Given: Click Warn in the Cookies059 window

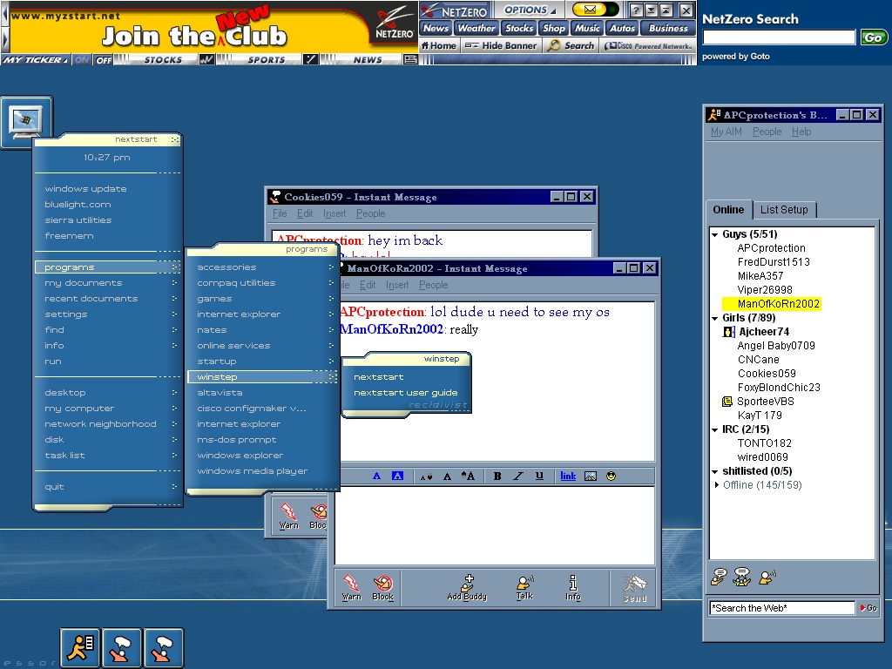Looking at the screenshot, I should (289, 516).
